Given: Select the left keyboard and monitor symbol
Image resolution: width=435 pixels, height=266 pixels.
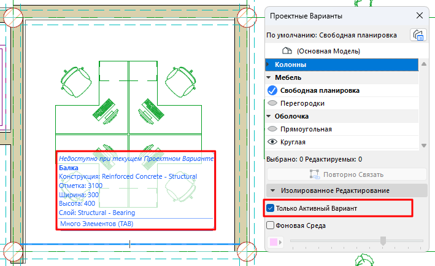Looking at the screenshot, I should click(106, 111).
